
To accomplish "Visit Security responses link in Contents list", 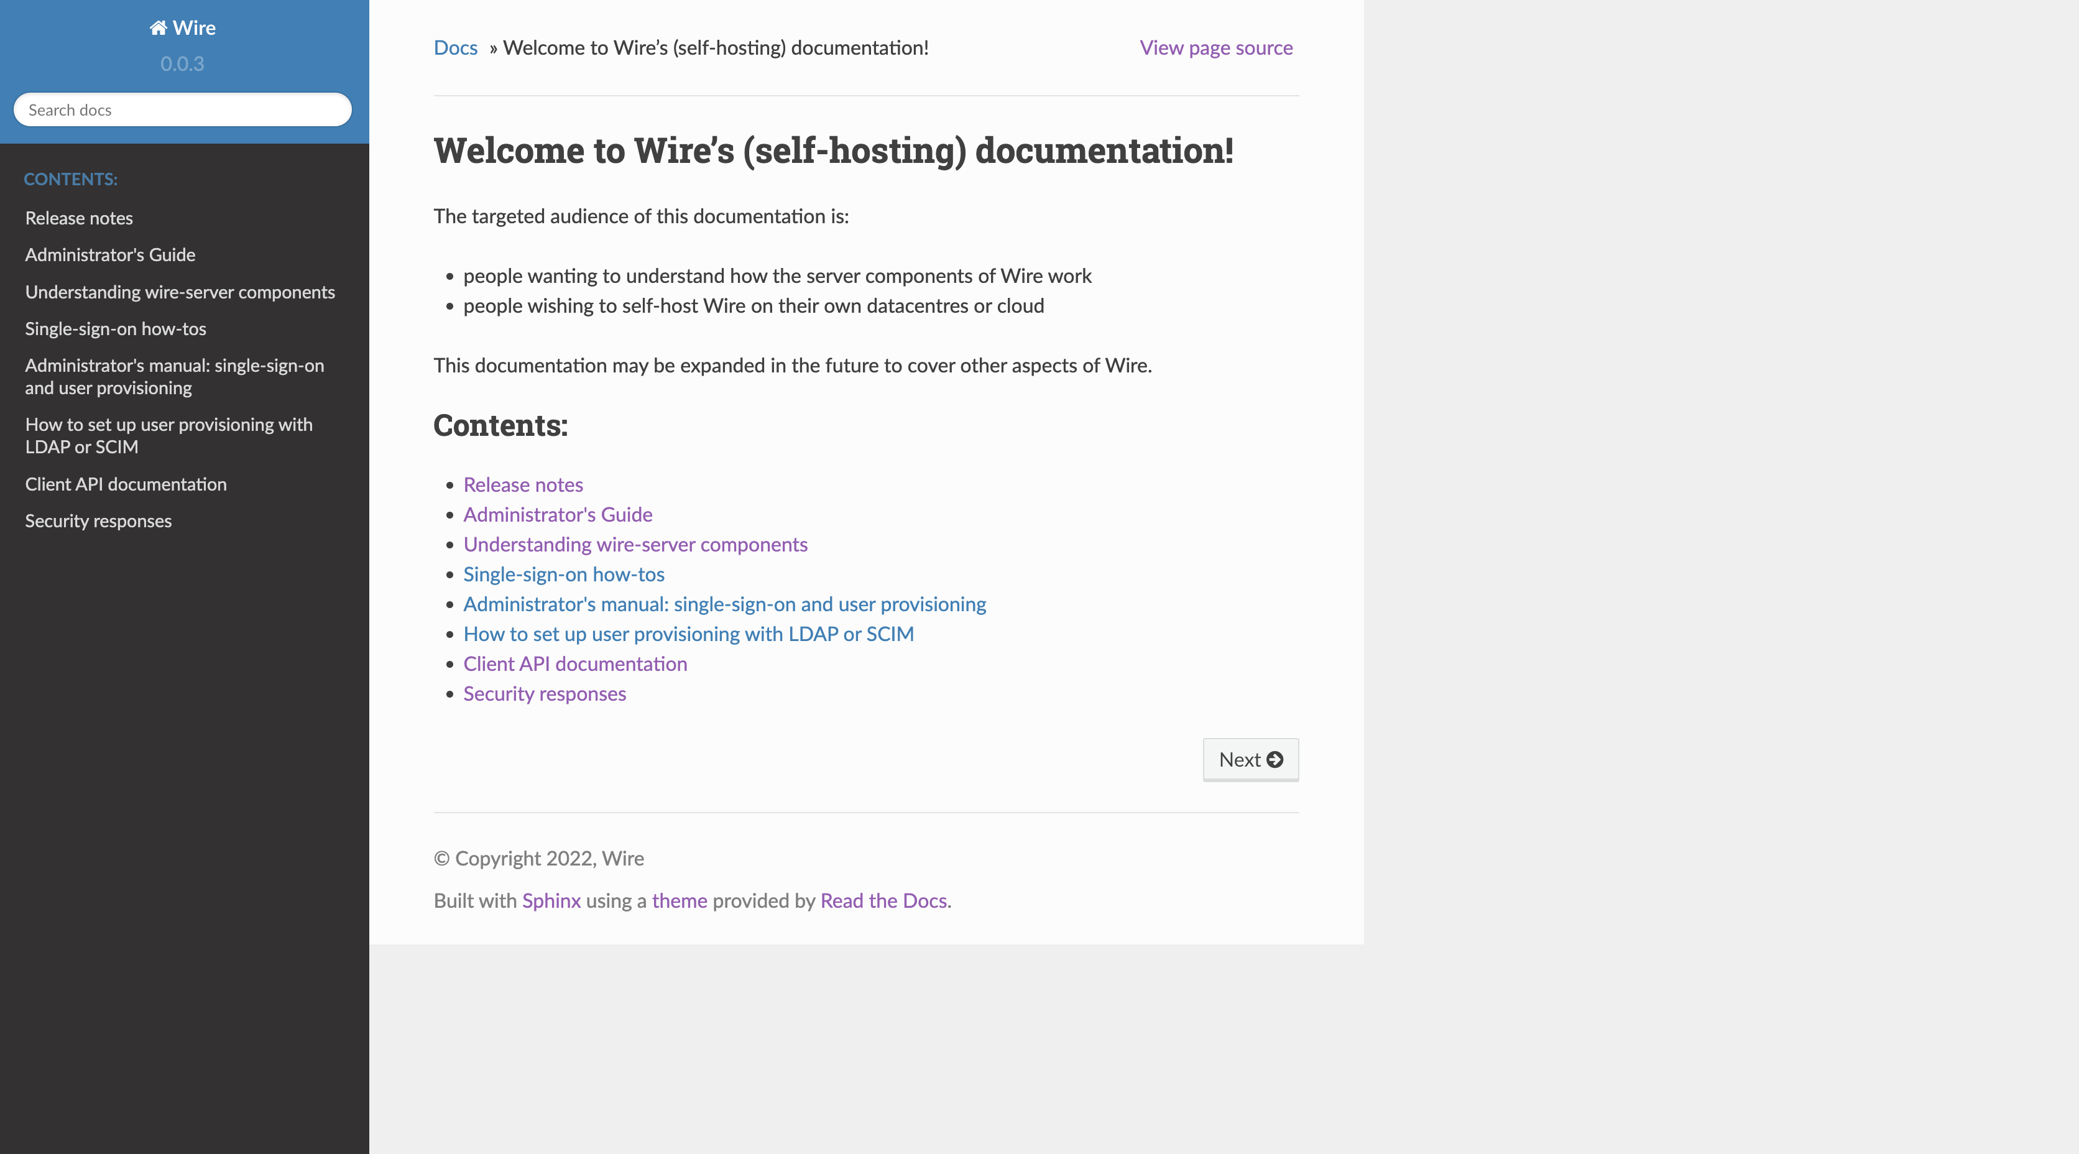I will [544, 693].
